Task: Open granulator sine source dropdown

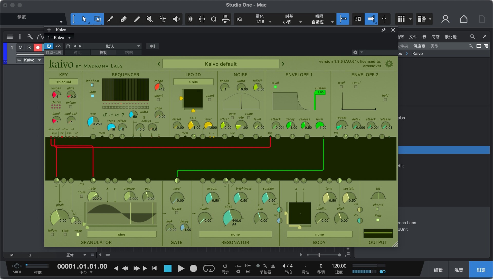Action: pos(122,234)
